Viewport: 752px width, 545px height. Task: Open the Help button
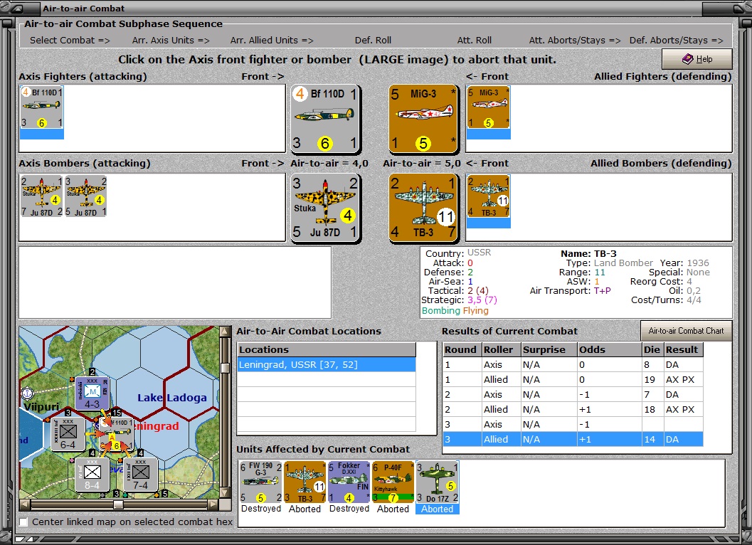click(697, 59)
